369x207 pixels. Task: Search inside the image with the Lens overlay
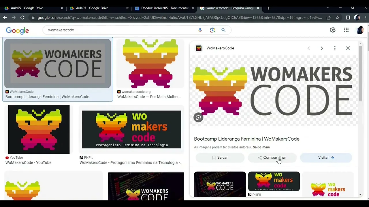click(x=198, y=117)
